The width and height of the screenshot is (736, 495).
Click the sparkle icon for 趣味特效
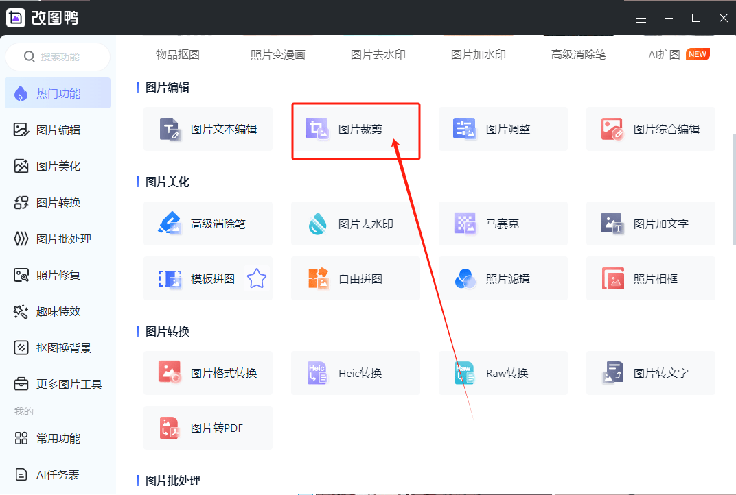21,312
